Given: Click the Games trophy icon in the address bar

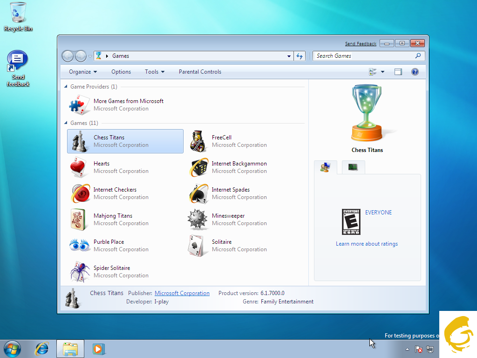Looking at the screenshot, I should (x=99, y=56).
